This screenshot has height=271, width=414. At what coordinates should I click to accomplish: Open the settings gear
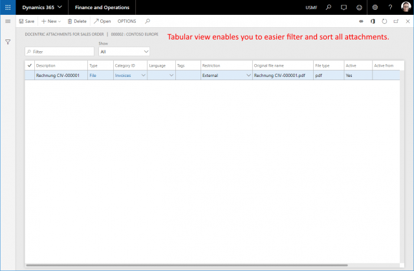pos(375,7)
